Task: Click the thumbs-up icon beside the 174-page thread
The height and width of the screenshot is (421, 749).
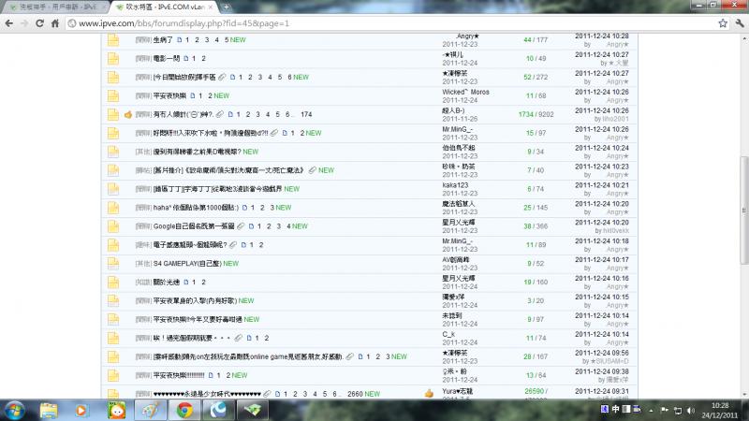Action: click(128, 114)
